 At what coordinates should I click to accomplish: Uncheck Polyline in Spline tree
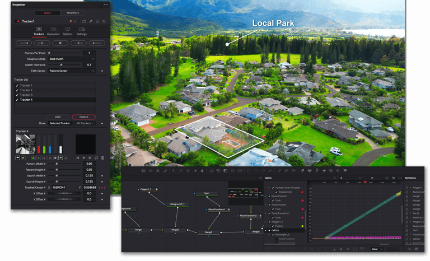[273, 226]
